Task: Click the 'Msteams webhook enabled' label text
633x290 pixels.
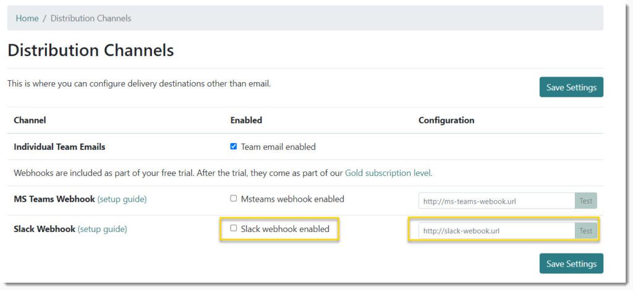Action: 292,199
